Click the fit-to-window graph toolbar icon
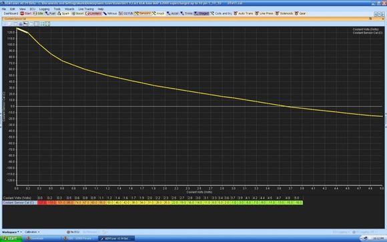The height and width of the screenshot is (242, 387). (x=42, y=24)
